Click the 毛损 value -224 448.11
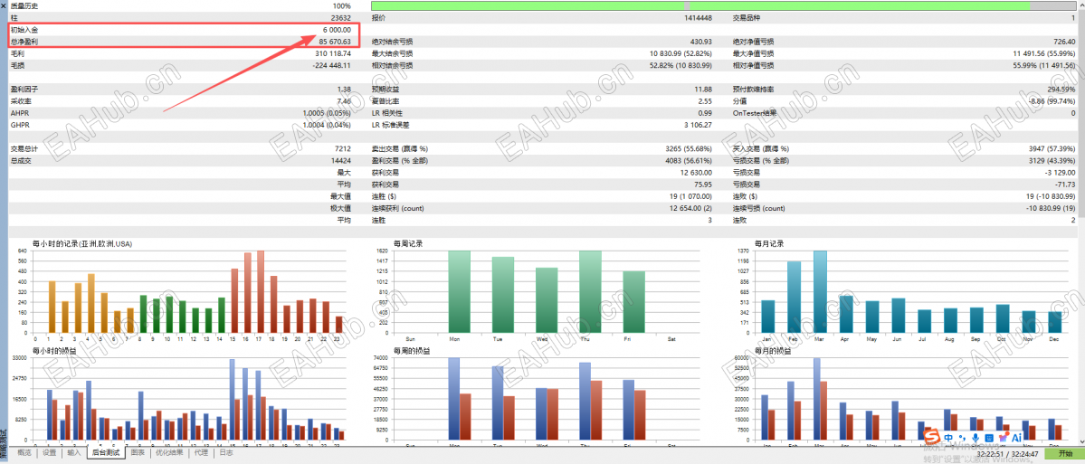 (x=331, y=66)
